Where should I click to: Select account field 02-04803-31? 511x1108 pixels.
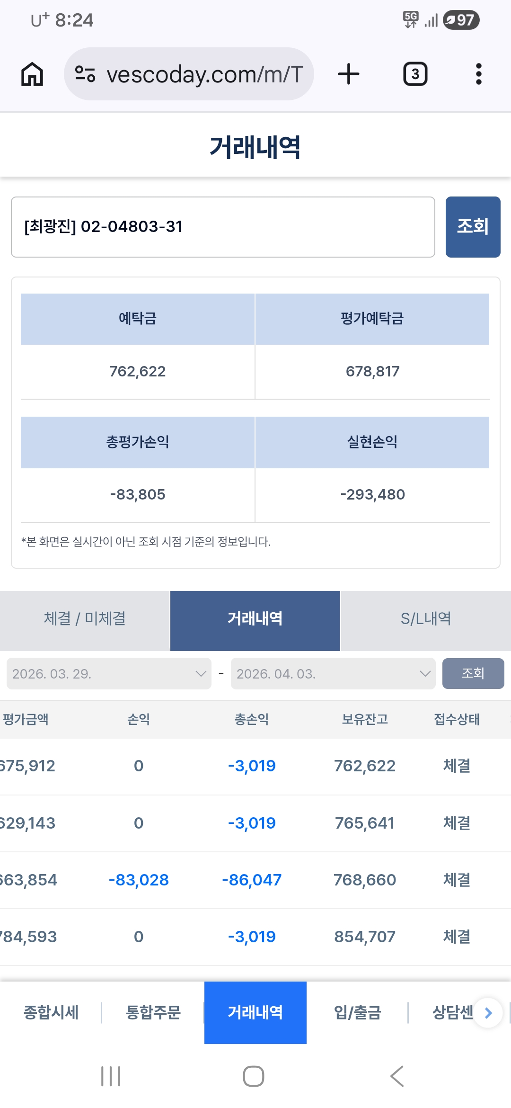223,227
